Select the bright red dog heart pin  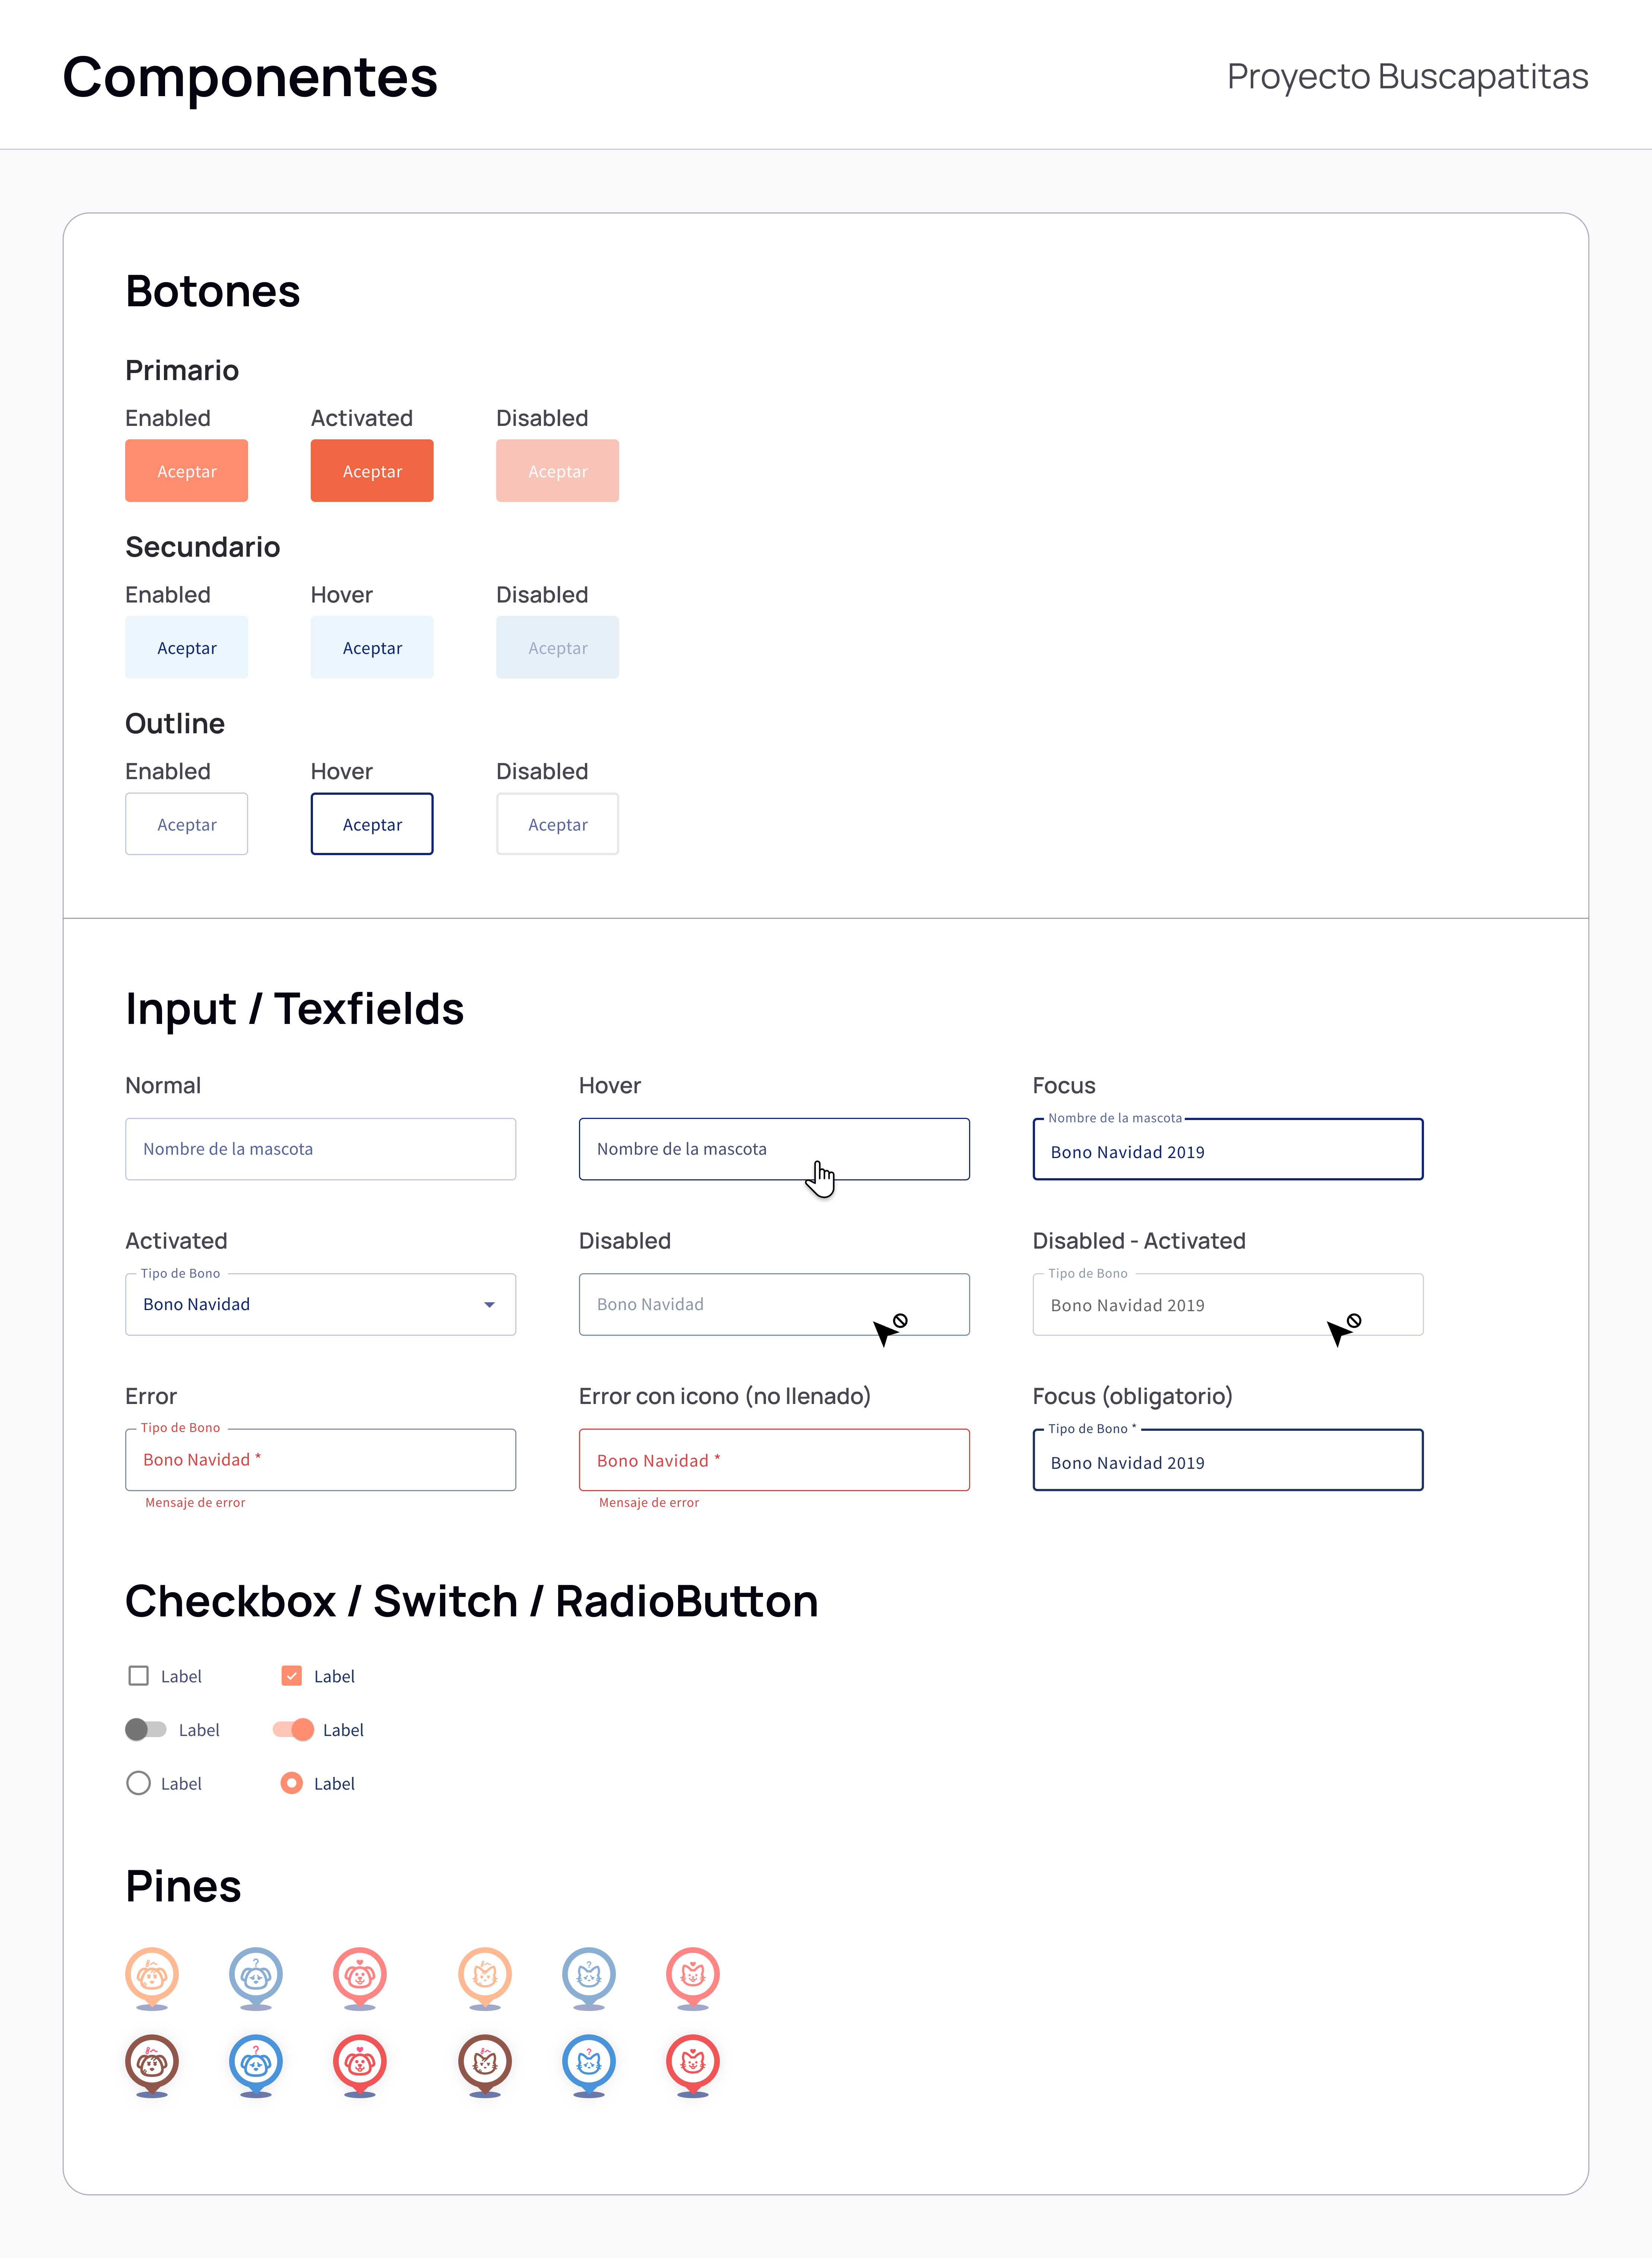pyautogui.click(x=360, y=2064)
